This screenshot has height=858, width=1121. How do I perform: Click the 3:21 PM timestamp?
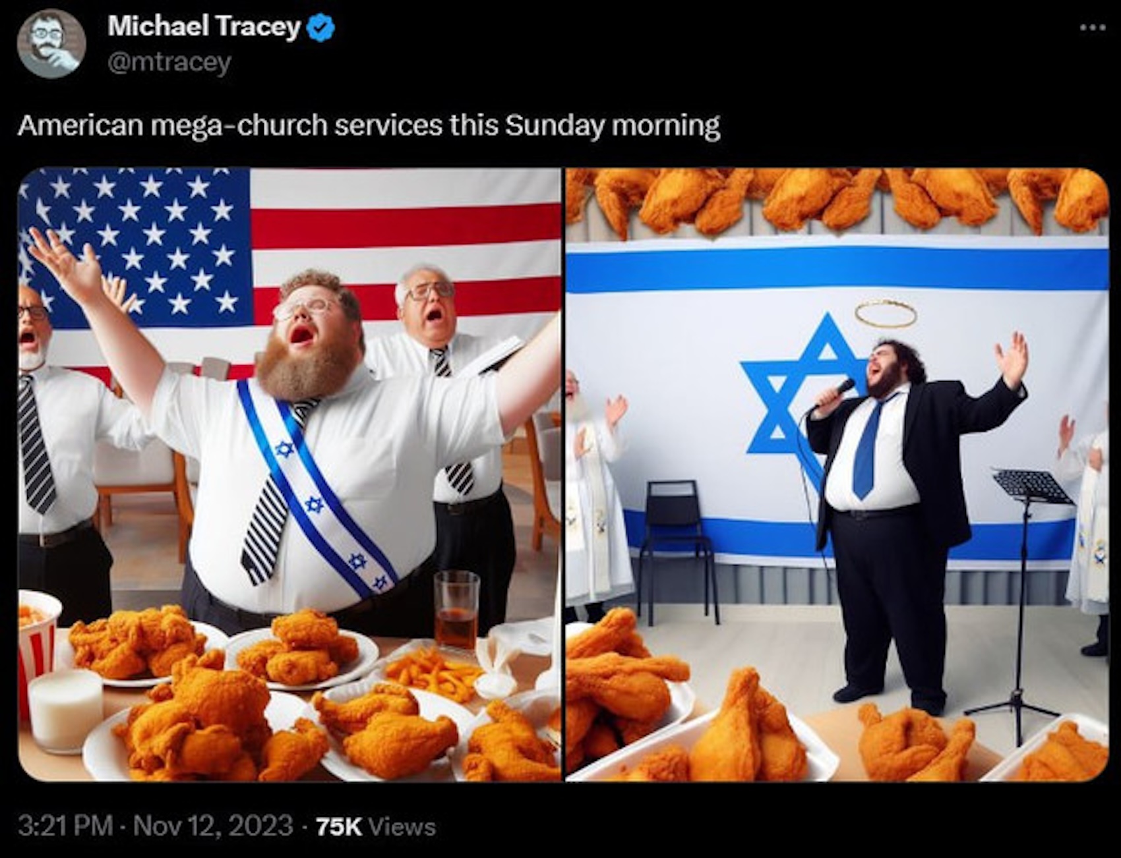65,826
